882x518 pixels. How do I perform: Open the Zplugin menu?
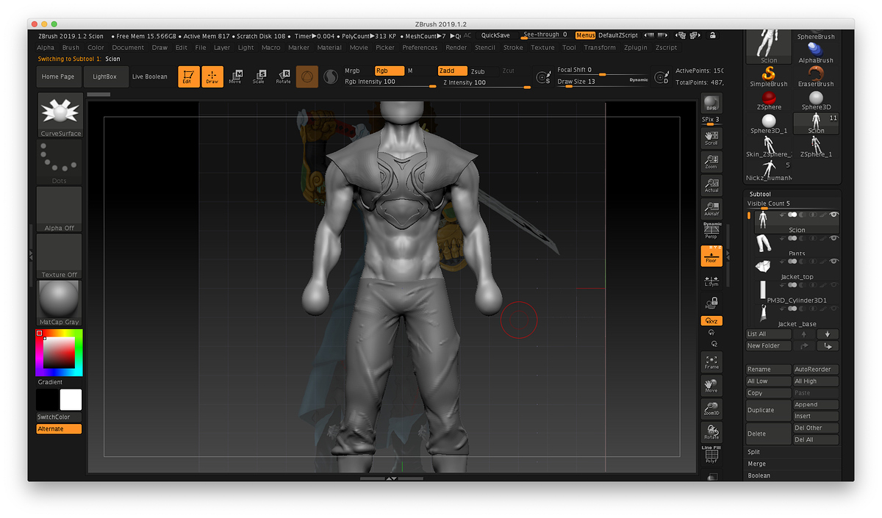pyautogui.click(x=636, y=48)
